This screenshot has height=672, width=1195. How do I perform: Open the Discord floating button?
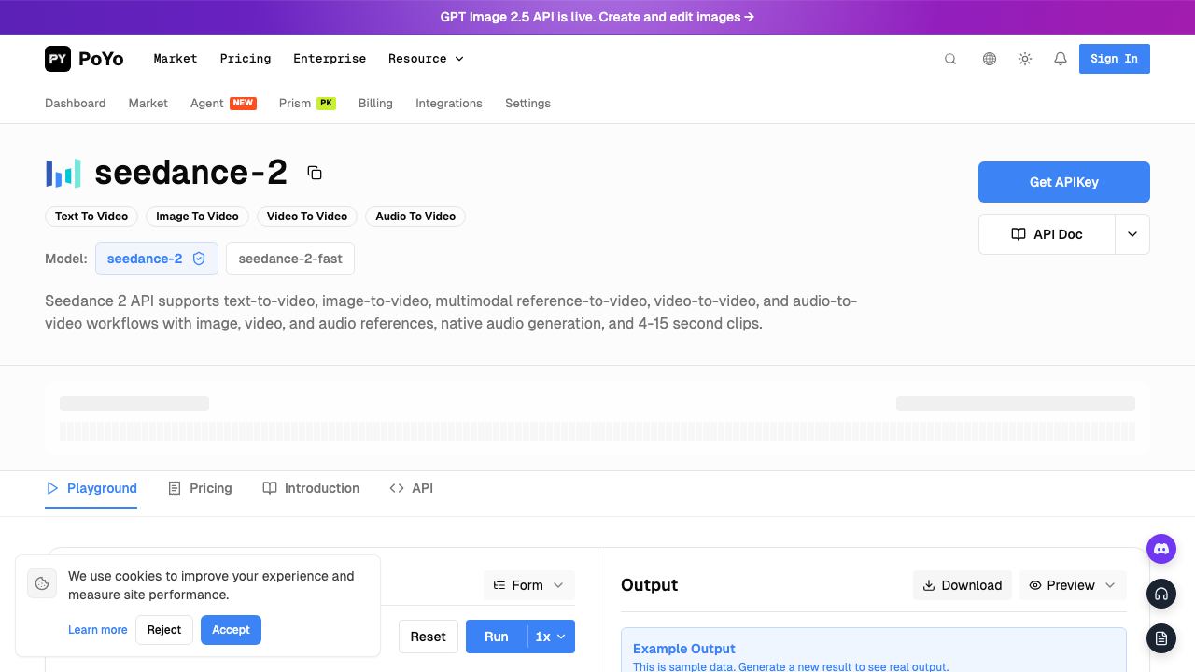click(1161, 549)
